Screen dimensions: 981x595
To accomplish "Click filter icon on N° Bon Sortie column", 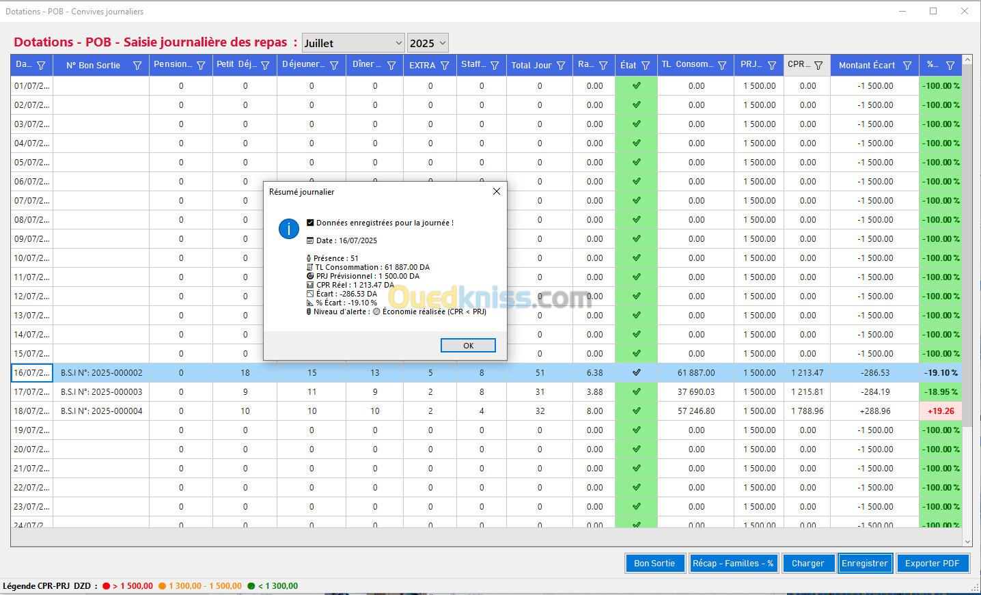I will coord(137,66).
